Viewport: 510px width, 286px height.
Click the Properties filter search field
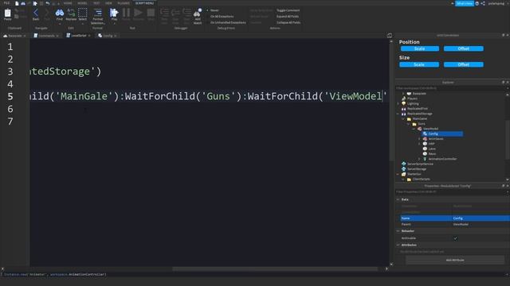(x=450, y=191)
